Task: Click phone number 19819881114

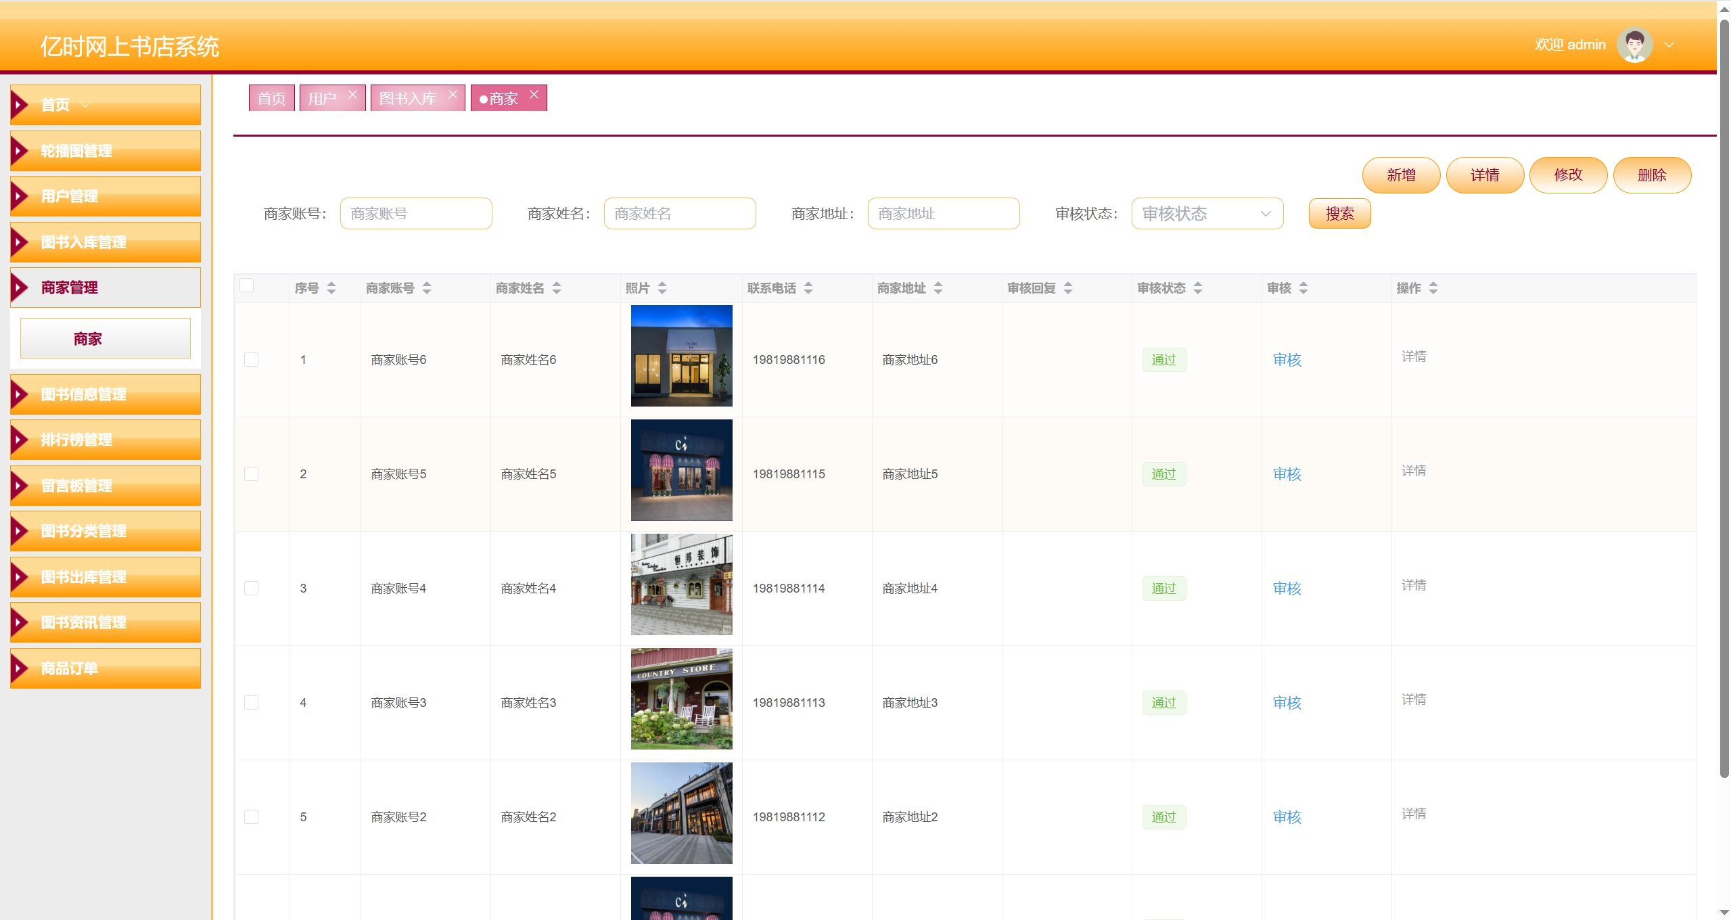Action: [789, 589]
